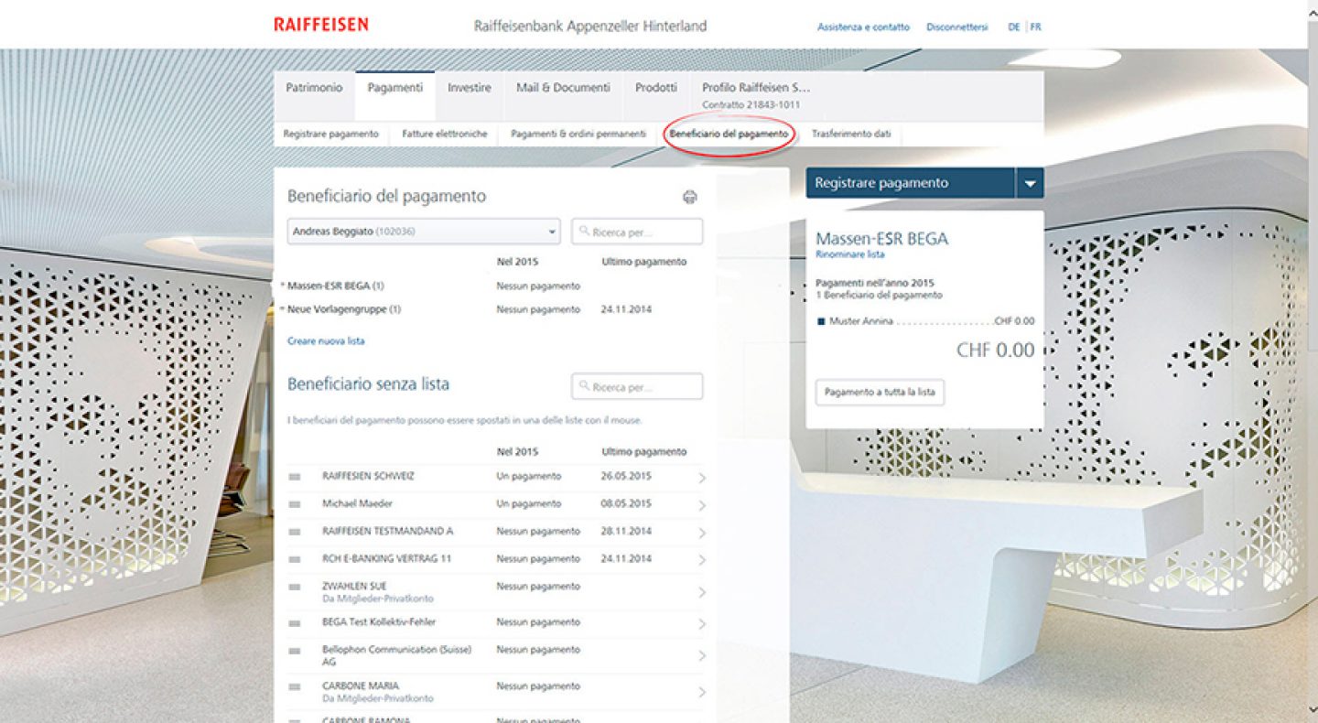Expand the Massen-ESR BEGA list
The width and height of the screenshot is (1318, 723).
(x=283, y=286)
